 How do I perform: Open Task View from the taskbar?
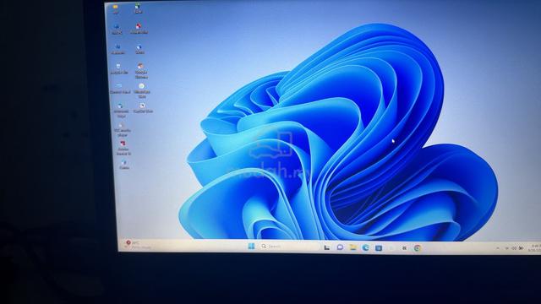point(327,247)
